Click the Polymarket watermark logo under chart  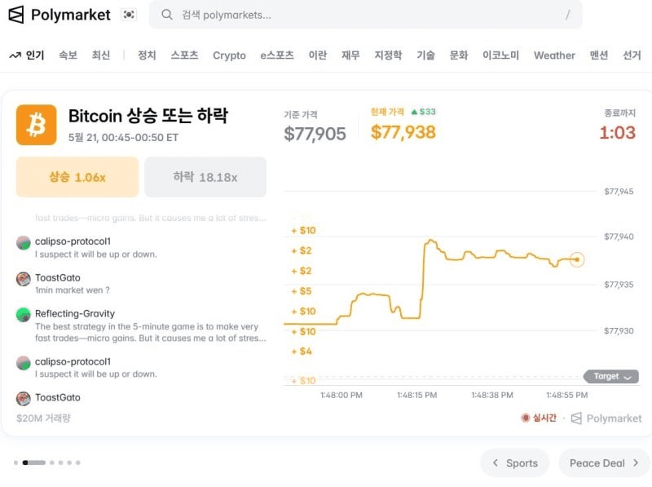point(576,418)
